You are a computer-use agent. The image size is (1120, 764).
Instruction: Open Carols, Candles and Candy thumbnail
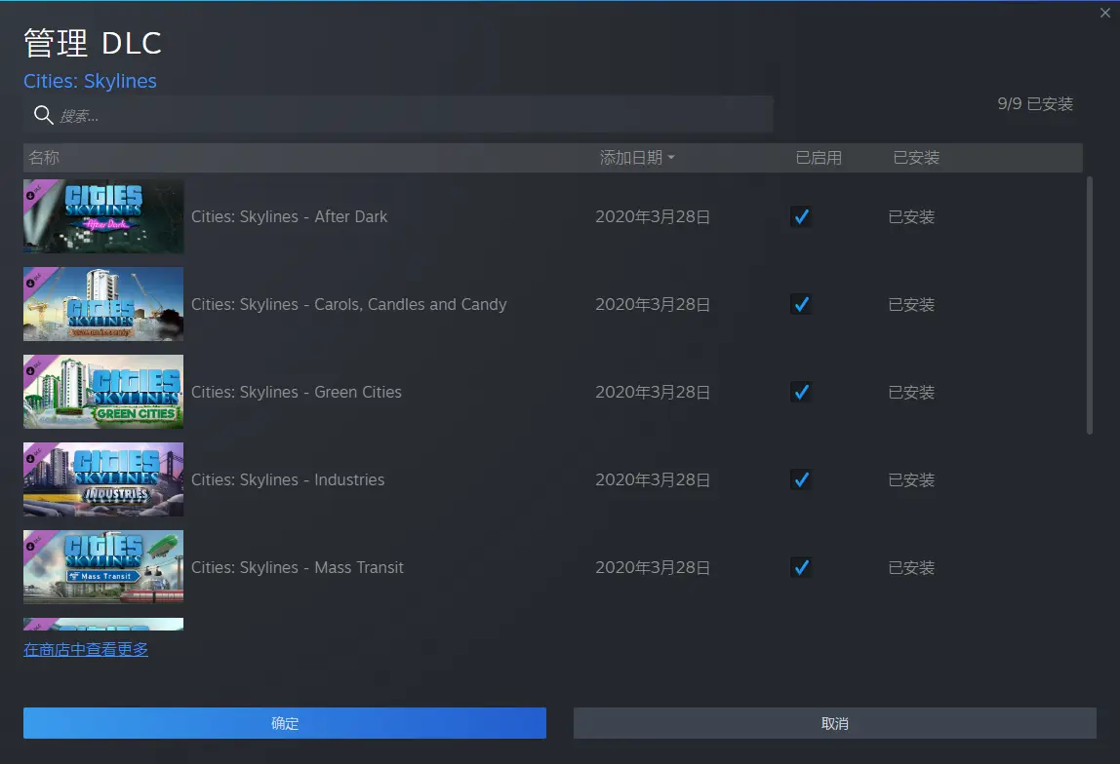[x=103, y=304]
